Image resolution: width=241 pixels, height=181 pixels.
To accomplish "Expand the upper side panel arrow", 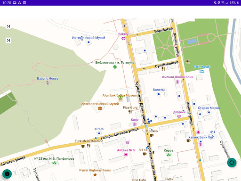I will (x=8, y=26).
